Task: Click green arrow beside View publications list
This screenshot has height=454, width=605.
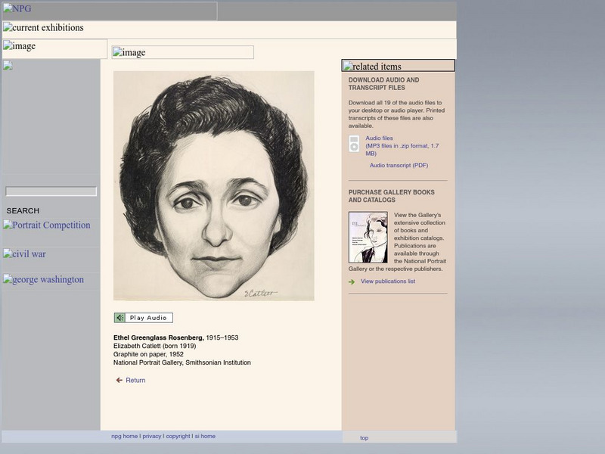Action: (x=352, y=282)
